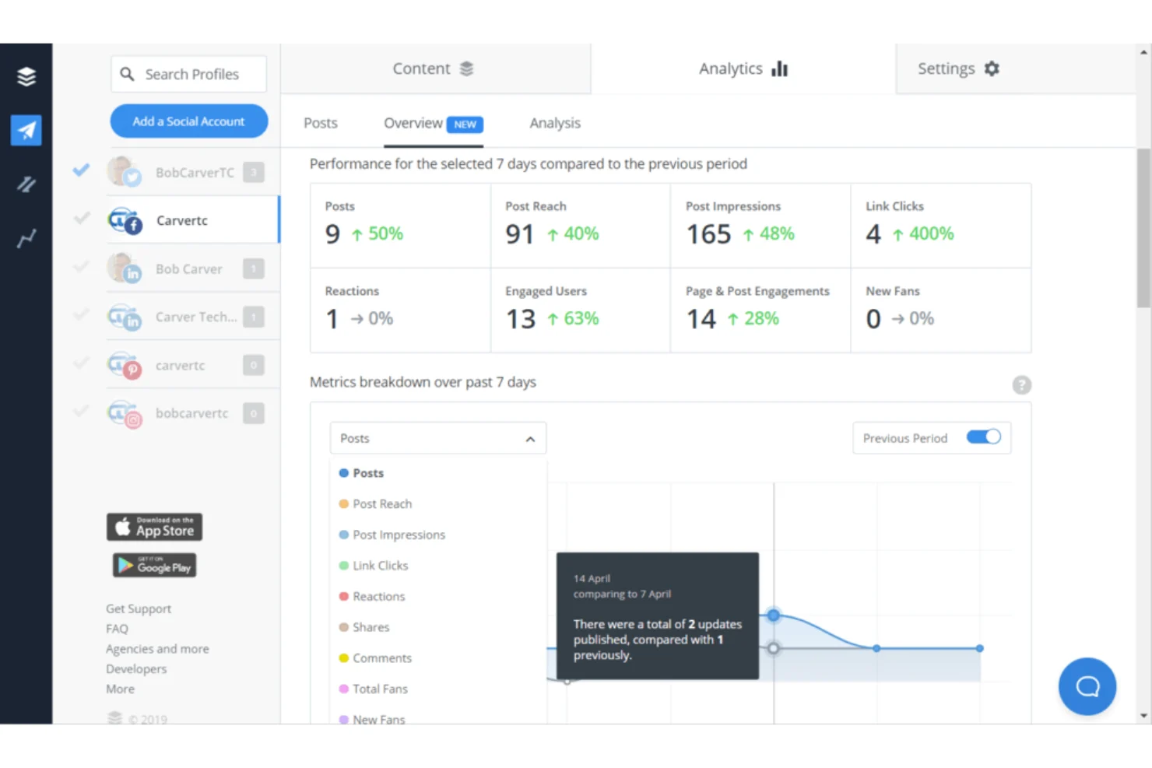The image size is (1152, 768).
Task: Switch to the Settings tab
Action: 957,68
